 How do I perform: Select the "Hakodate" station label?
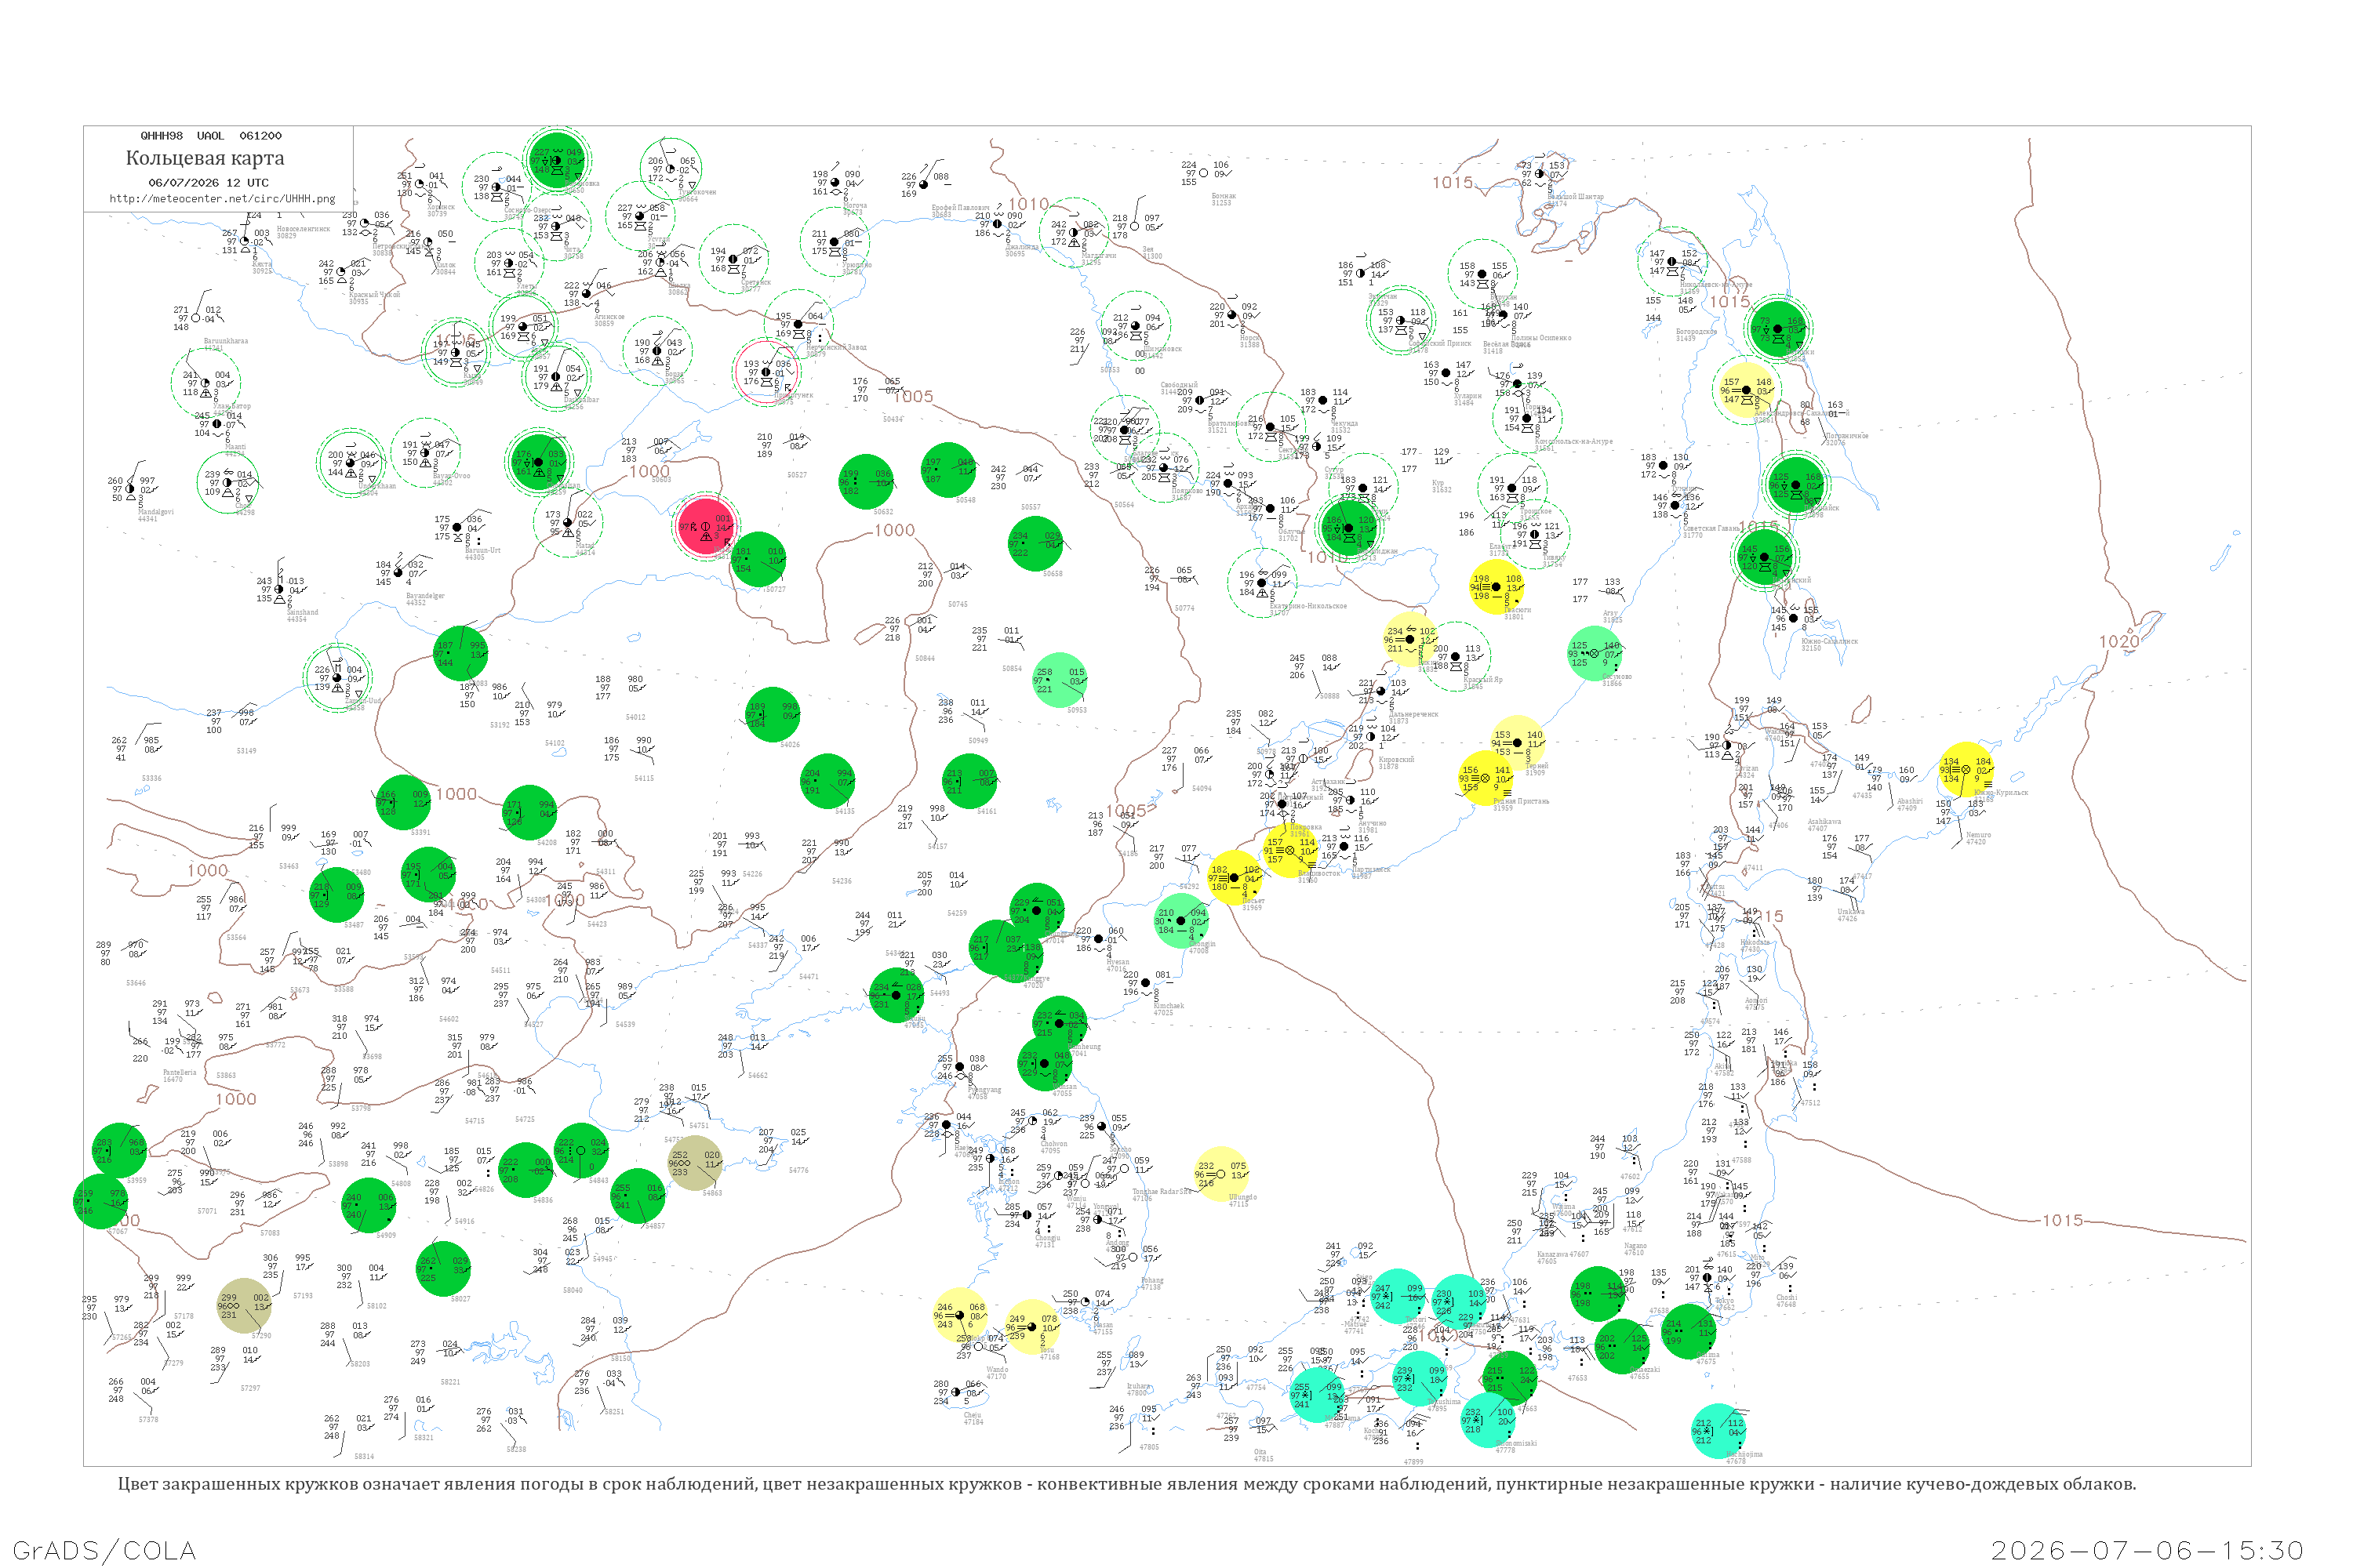[1755, 942]
